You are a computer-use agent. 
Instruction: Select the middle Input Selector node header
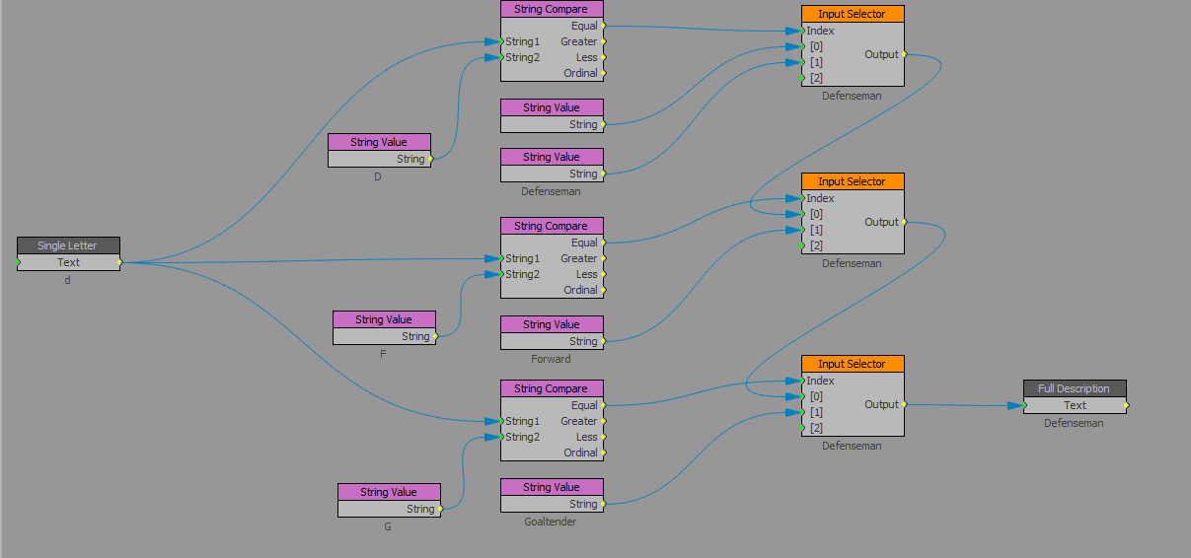pyautogui.click(x=853, y=181)
